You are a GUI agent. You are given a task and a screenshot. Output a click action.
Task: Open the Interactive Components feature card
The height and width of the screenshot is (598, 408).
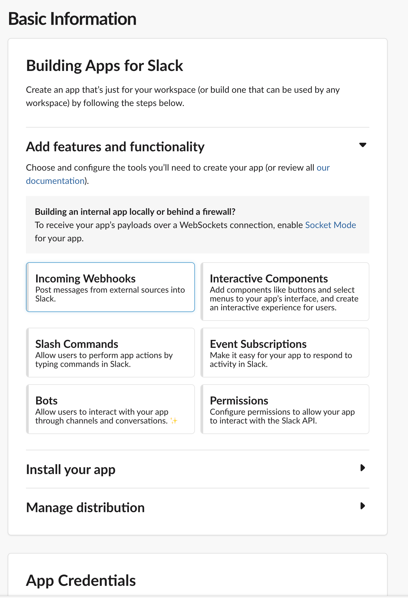285,292
